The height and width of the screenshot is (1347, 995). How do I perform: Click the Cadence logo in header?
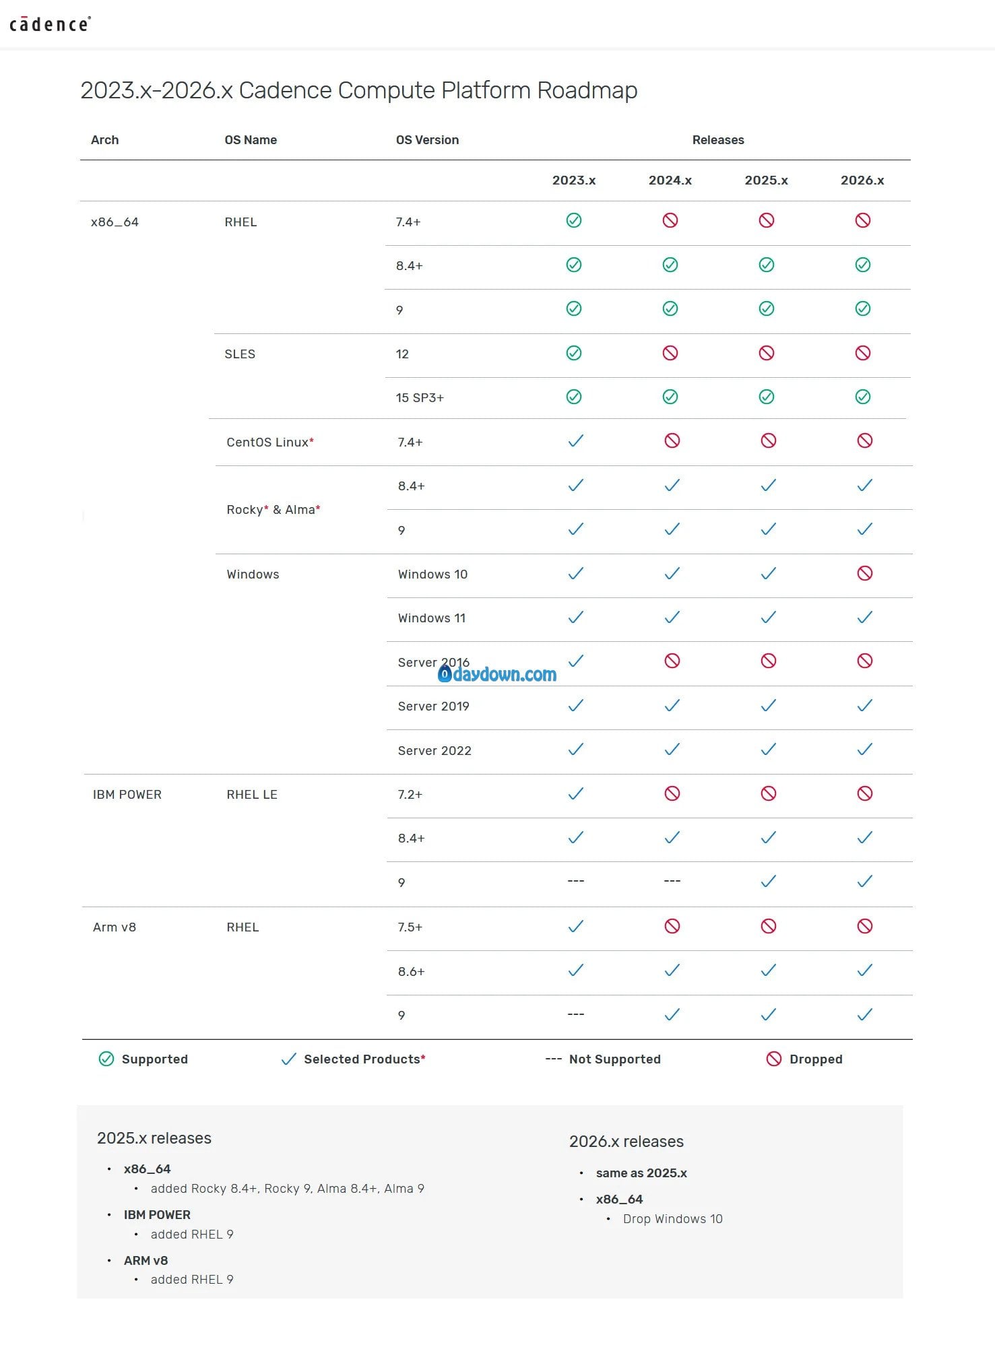coord(50,24)
